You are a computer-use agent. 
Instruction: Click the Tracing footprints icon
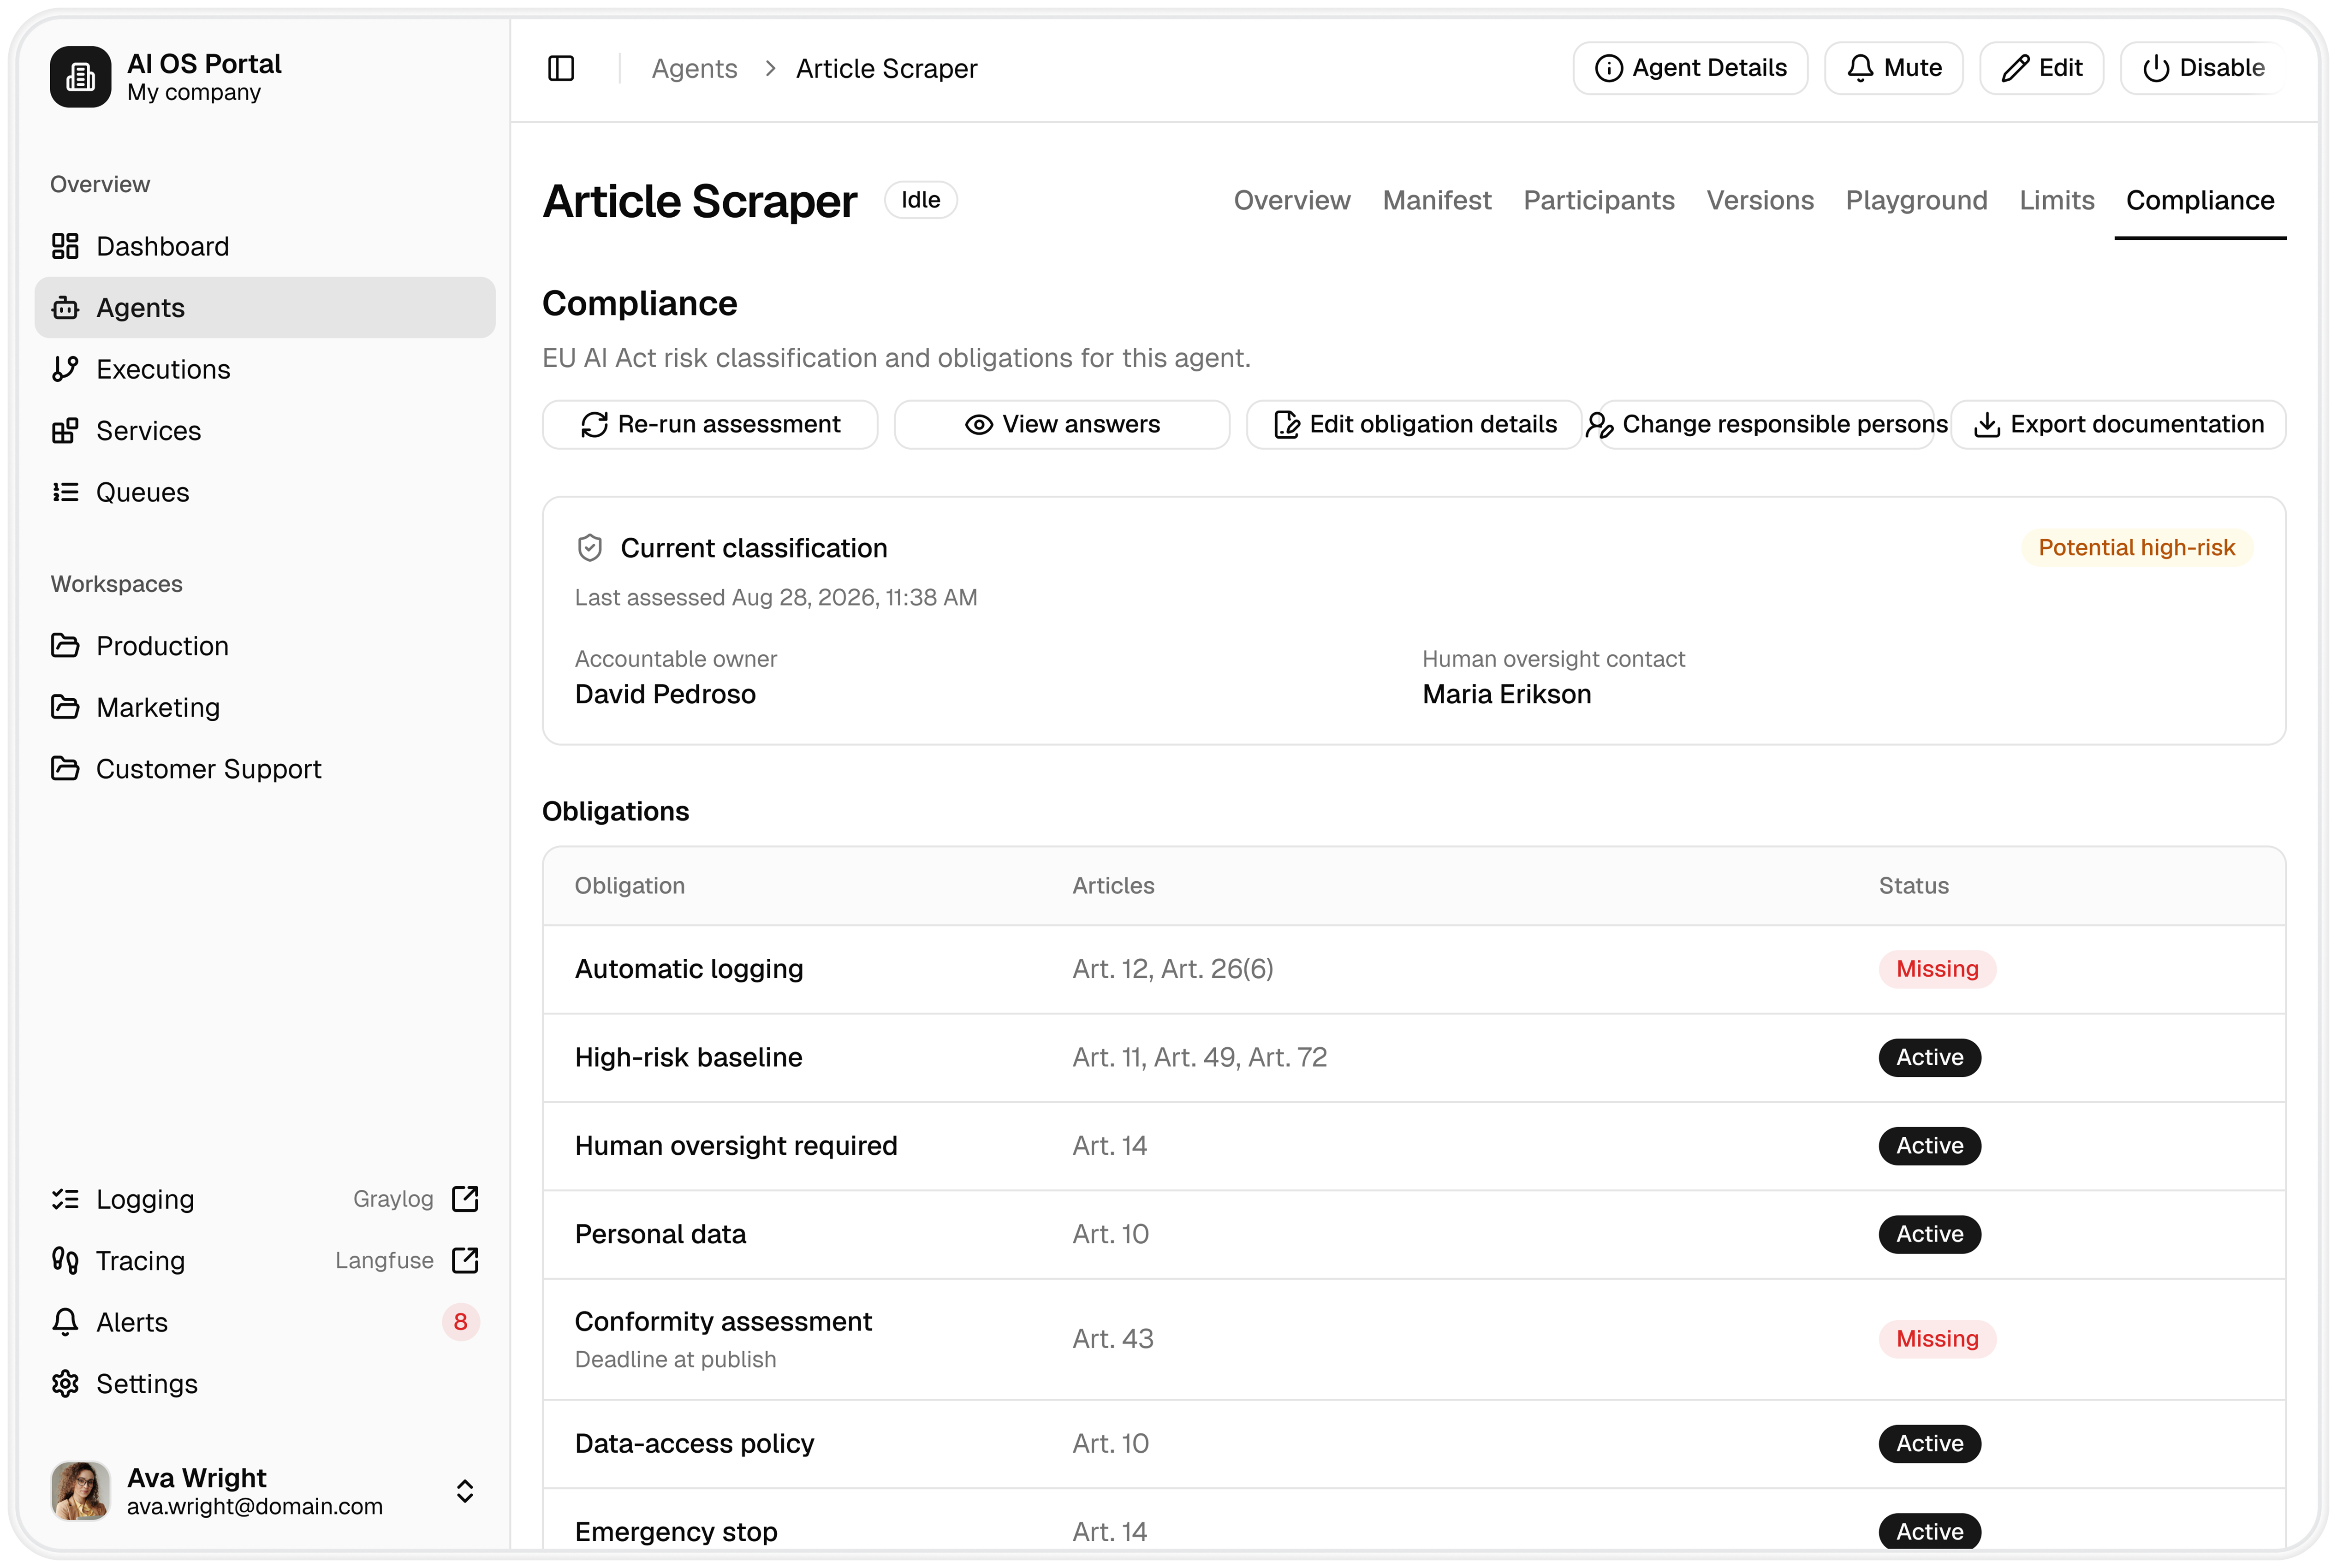coord(65,1260)
